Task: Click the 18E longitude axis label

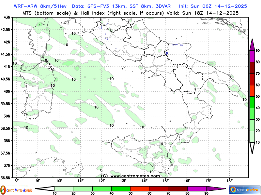Action: pos(229,180)
